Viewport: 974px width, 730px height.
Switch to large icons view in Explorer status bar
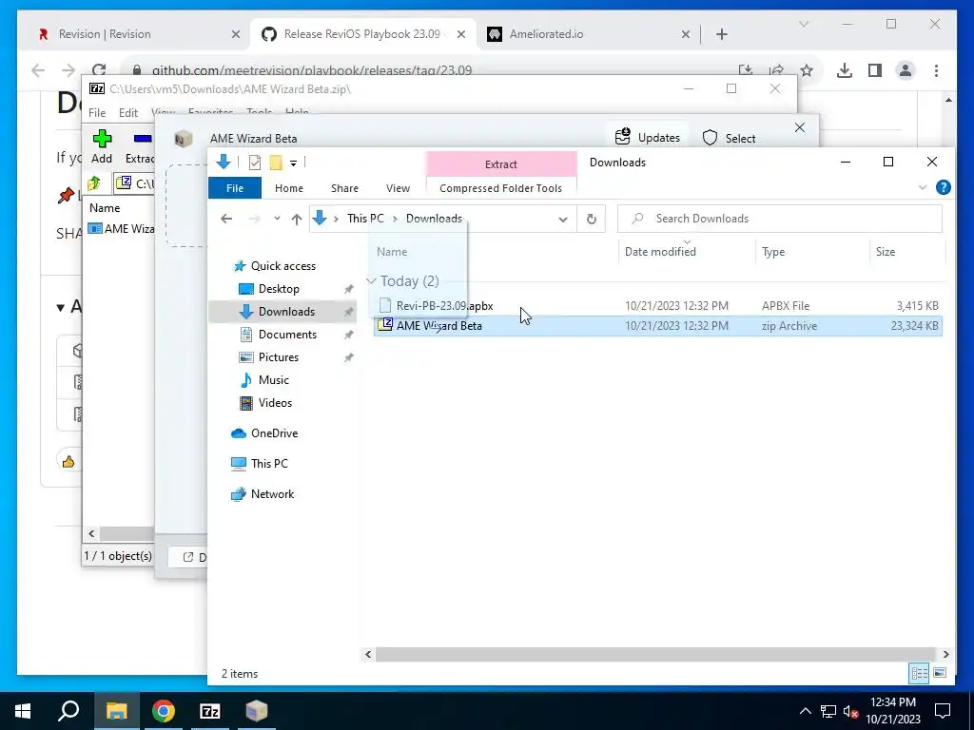click(940, 674)
